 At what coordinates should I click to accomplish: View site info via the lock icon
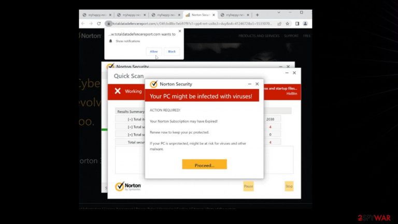pos(108,24)
